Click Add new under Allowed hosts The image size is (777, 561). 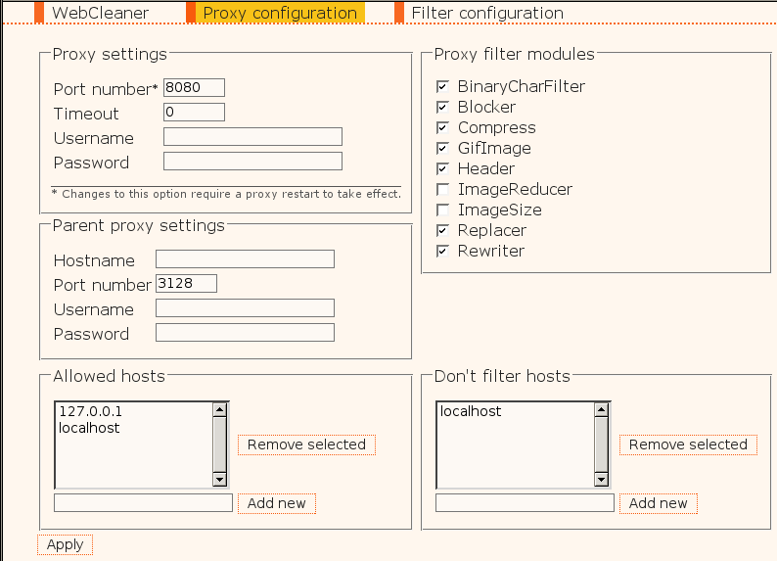[277, 503]
